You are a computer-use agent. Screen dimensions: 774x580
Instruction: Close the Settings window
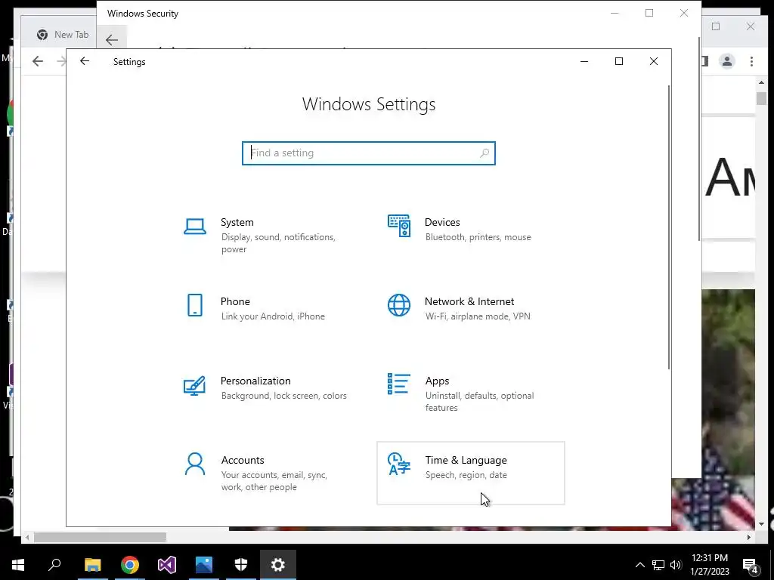tap(654, 61)
